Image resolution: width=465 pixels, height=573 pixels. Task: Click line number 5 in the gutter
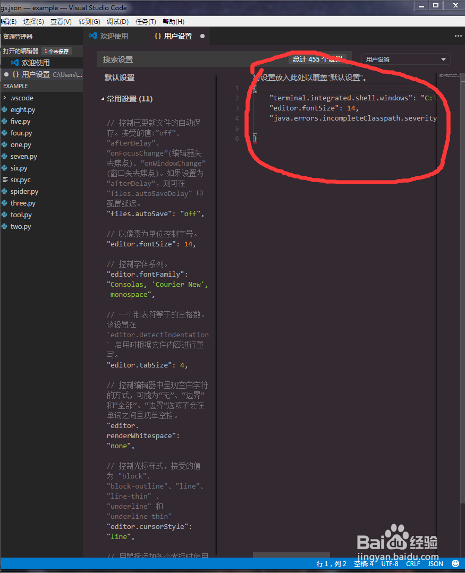pos(237,129)
